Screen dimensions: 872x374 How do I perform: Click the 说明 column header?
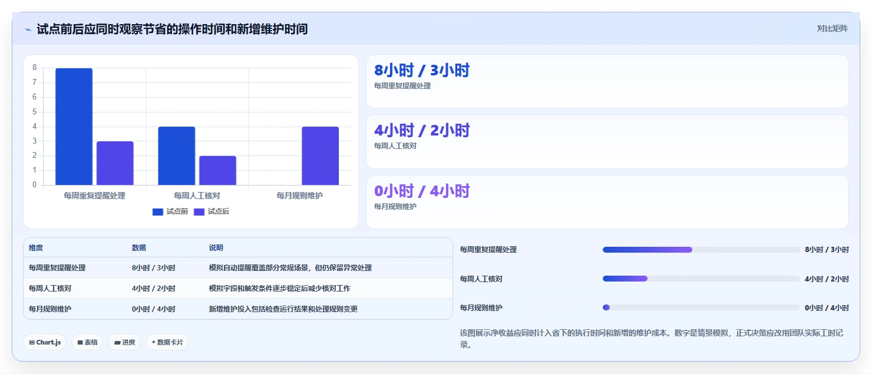[216, 248]
